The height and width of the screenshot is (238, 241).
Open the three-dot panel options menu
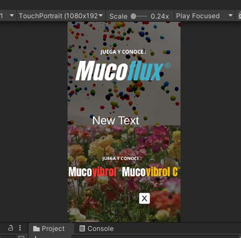(20, 228)
